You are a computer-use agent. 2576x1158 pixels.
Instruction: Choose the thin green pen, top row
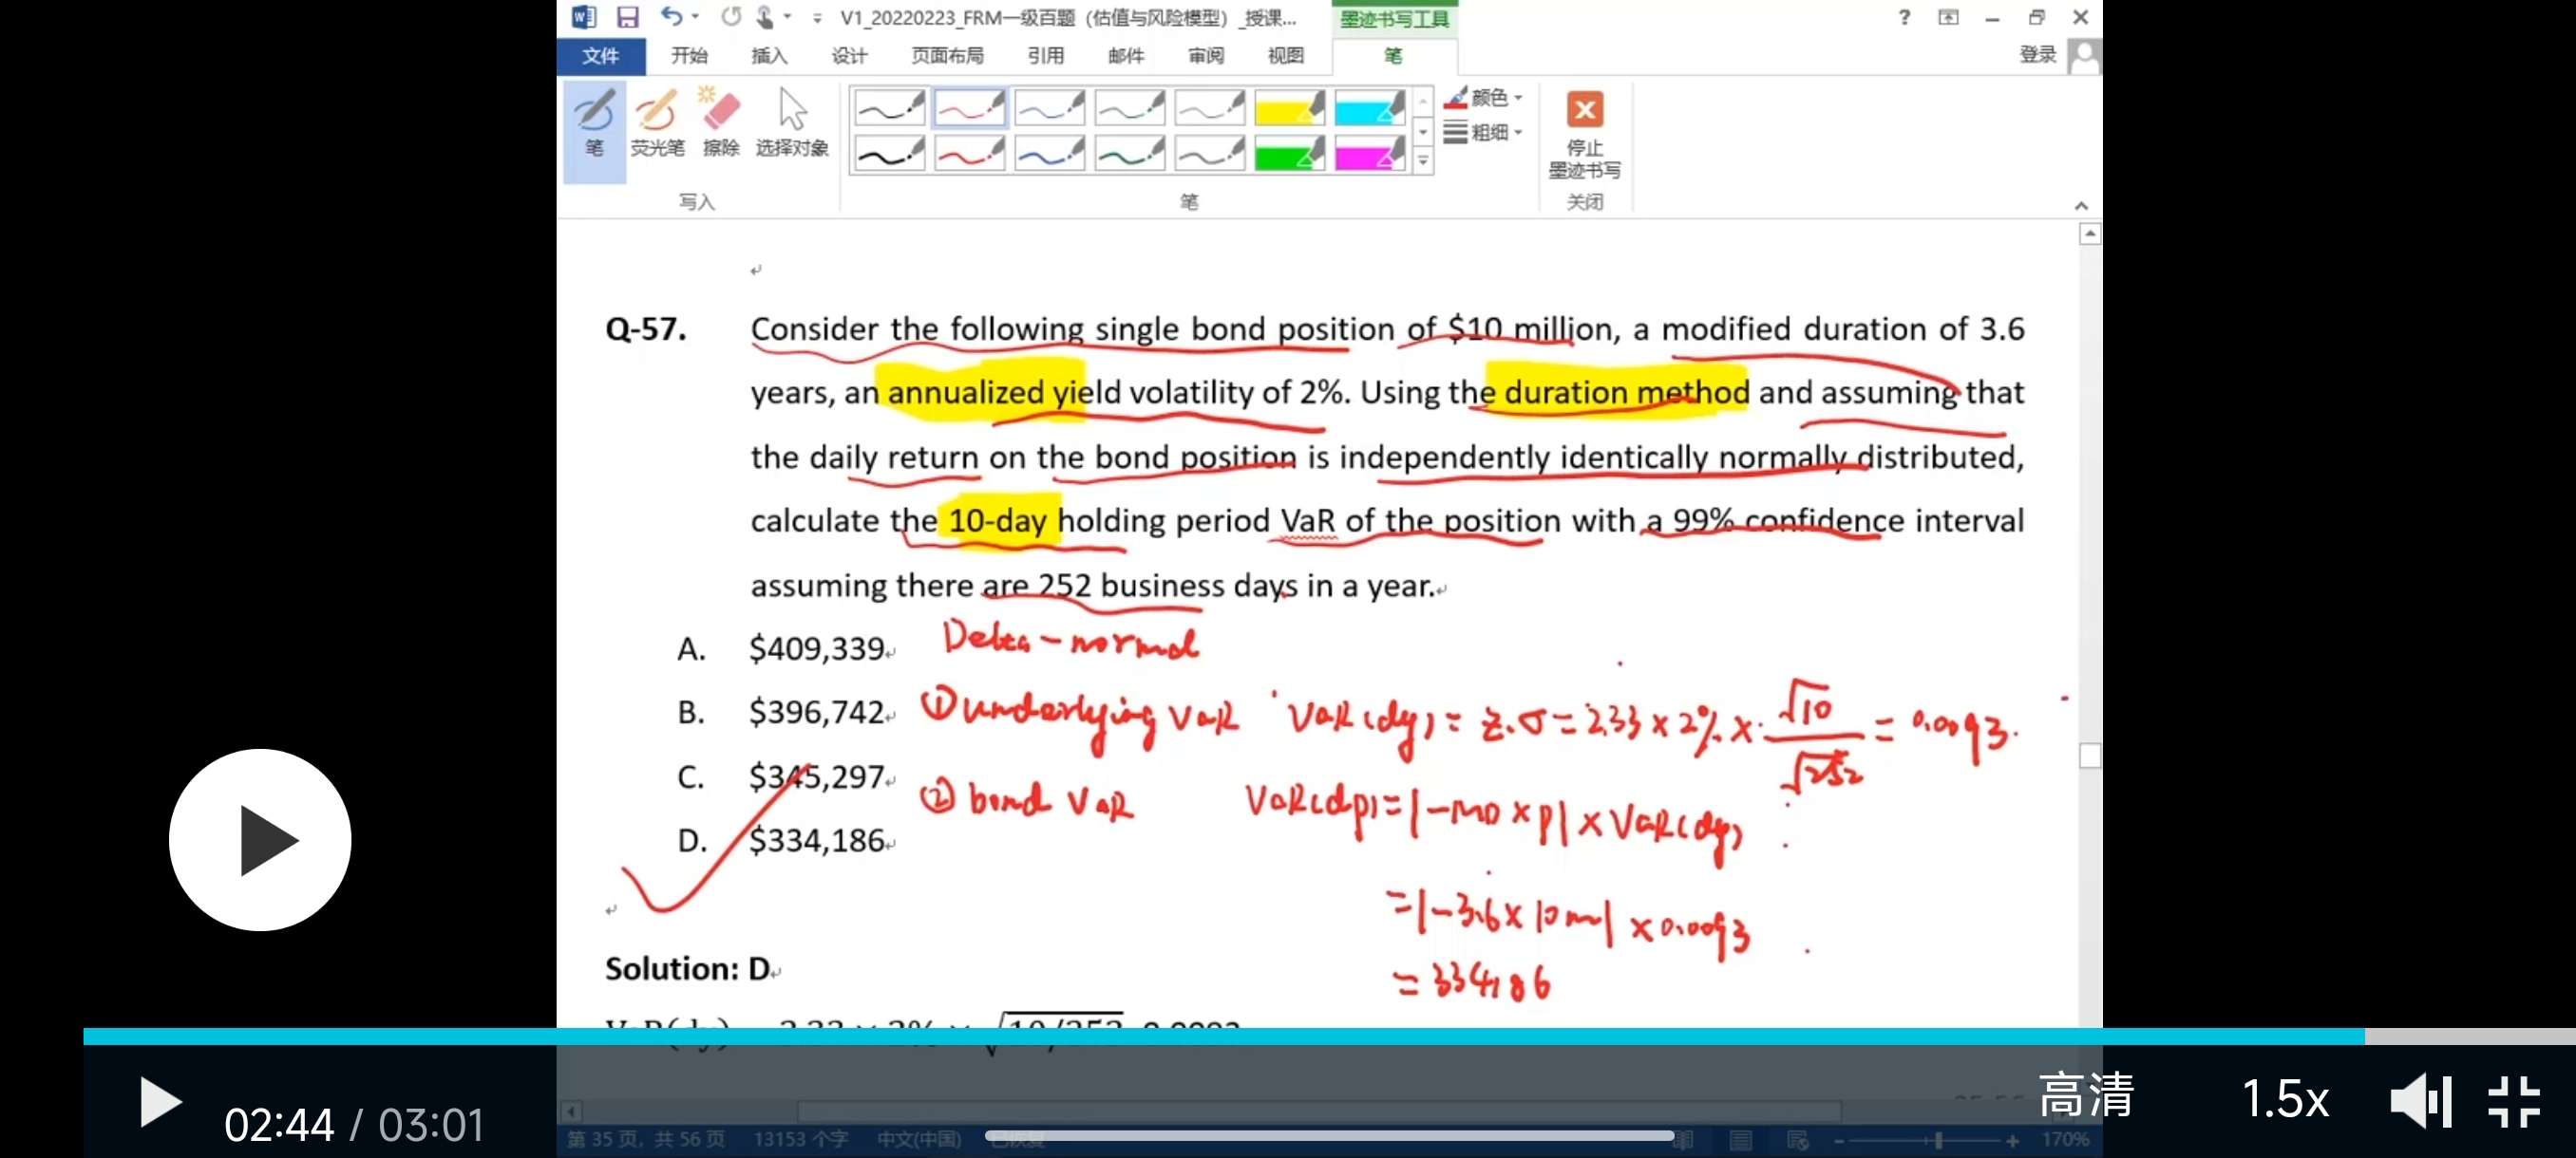1129,108
